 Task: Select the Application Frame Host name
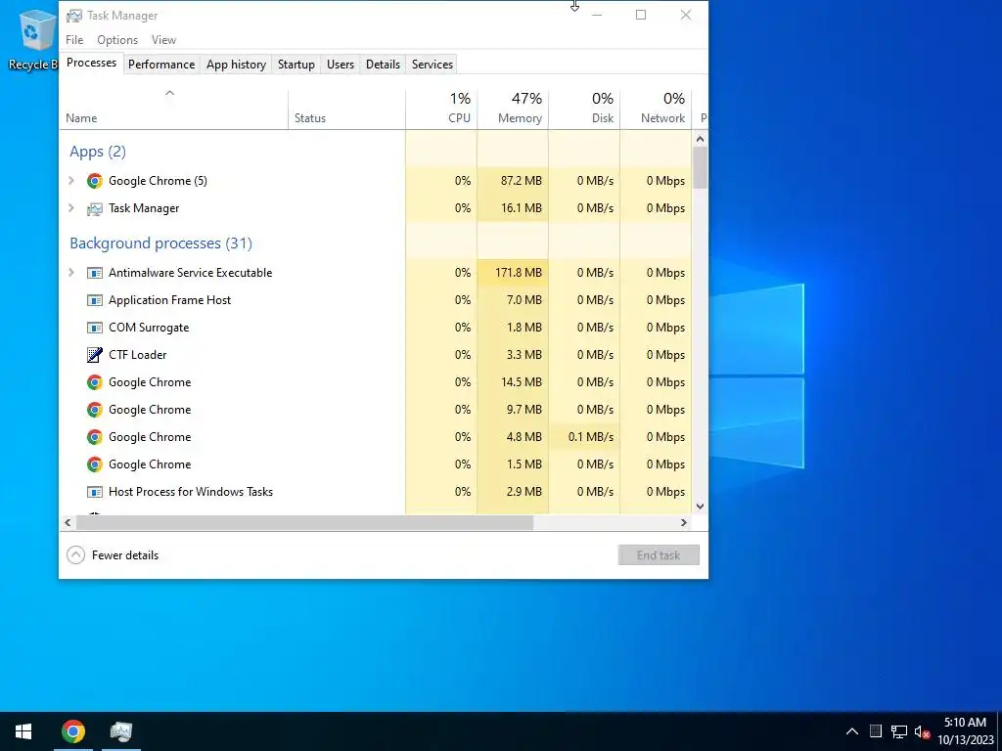point(170,300)
